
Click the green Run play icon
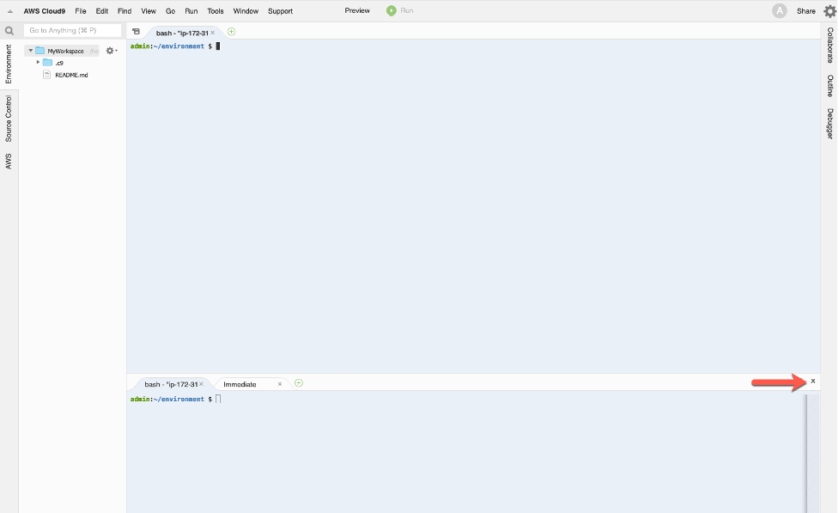point(392,11)
